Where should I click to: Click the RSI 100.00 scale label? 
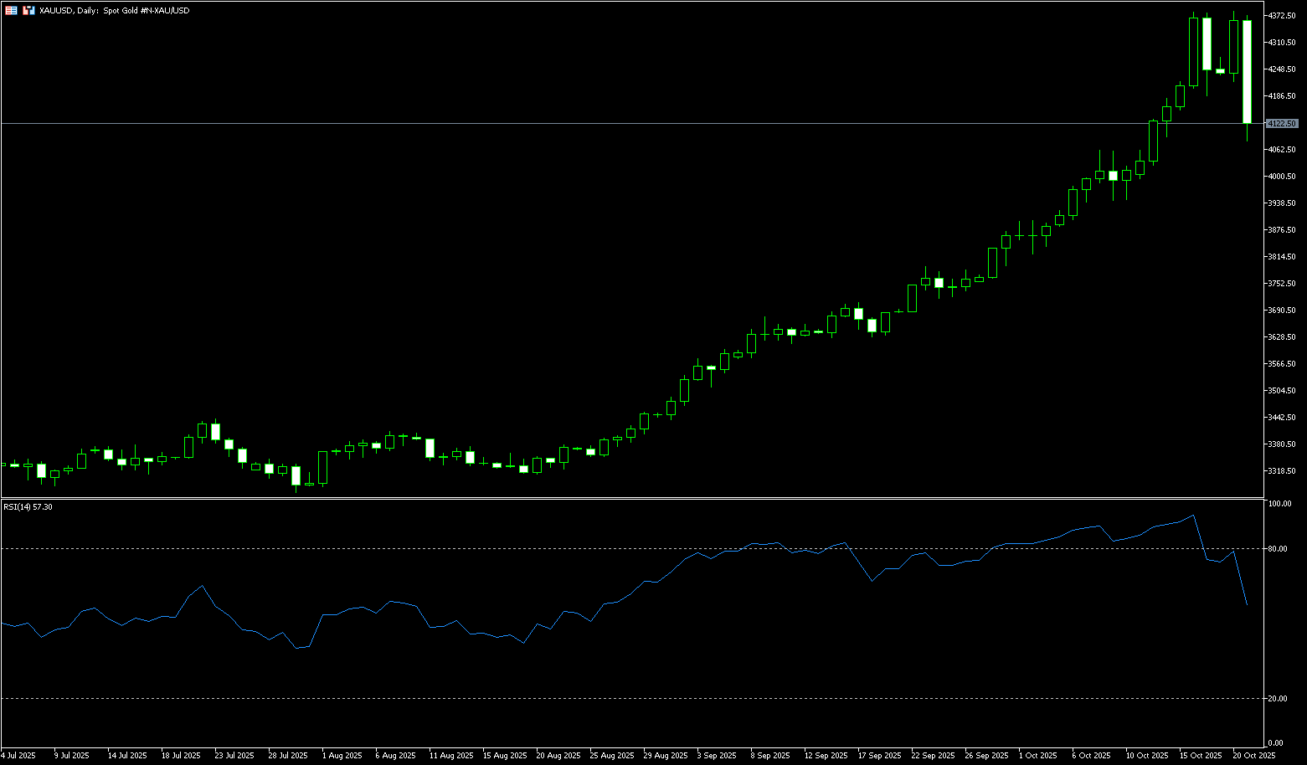pos(1279,504)
